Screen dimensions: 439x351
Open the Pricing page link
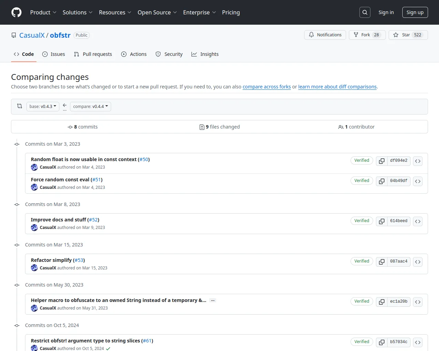click(x=231, y=12)
